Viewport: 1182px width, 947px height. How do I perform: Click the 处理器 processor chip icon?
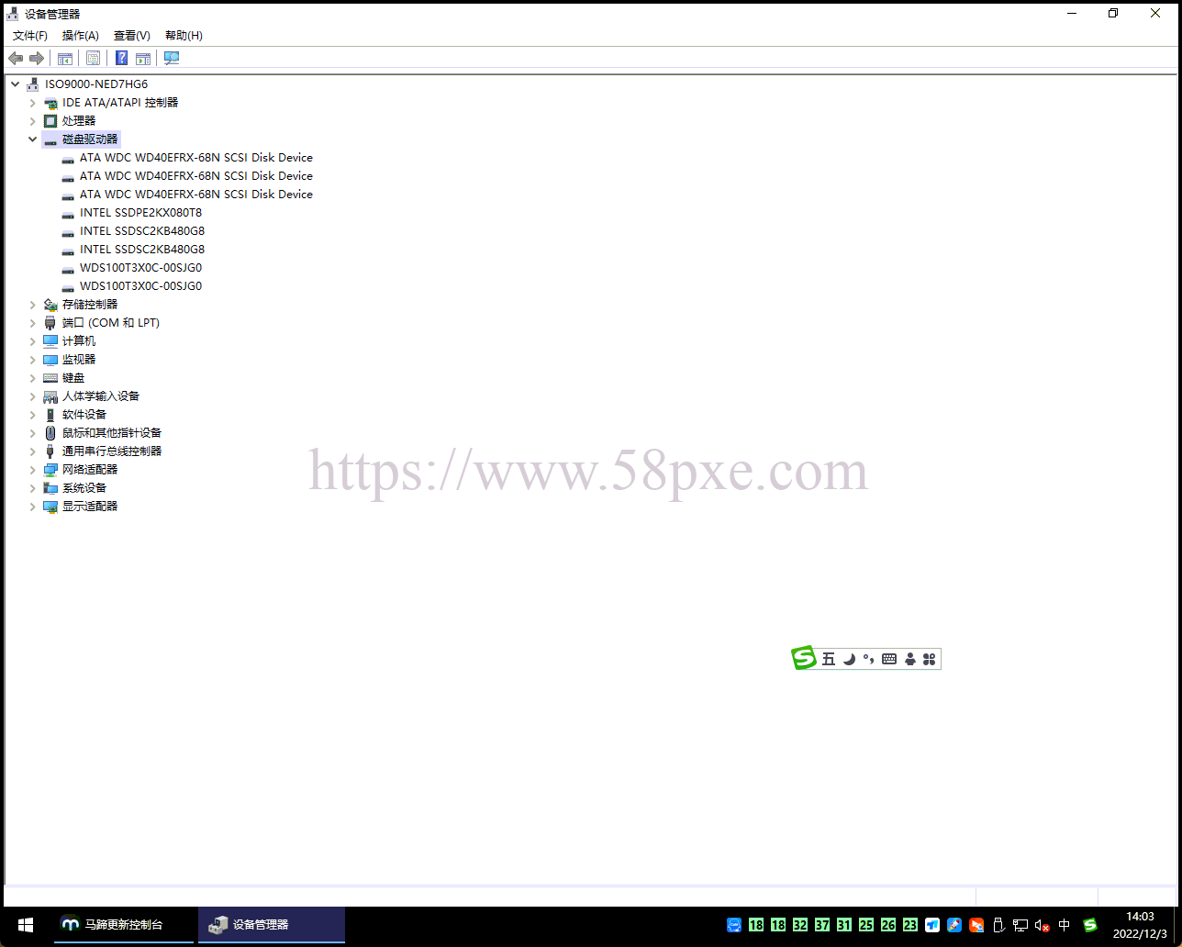click(50, 120)
